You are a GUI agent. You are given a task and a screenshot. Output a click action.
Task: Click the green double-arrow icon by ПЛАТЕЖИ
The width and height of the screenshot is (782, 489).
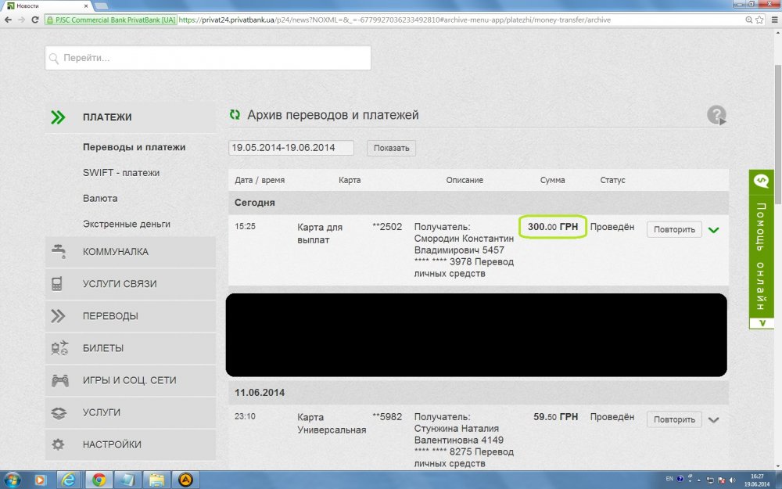coord(58,117)
